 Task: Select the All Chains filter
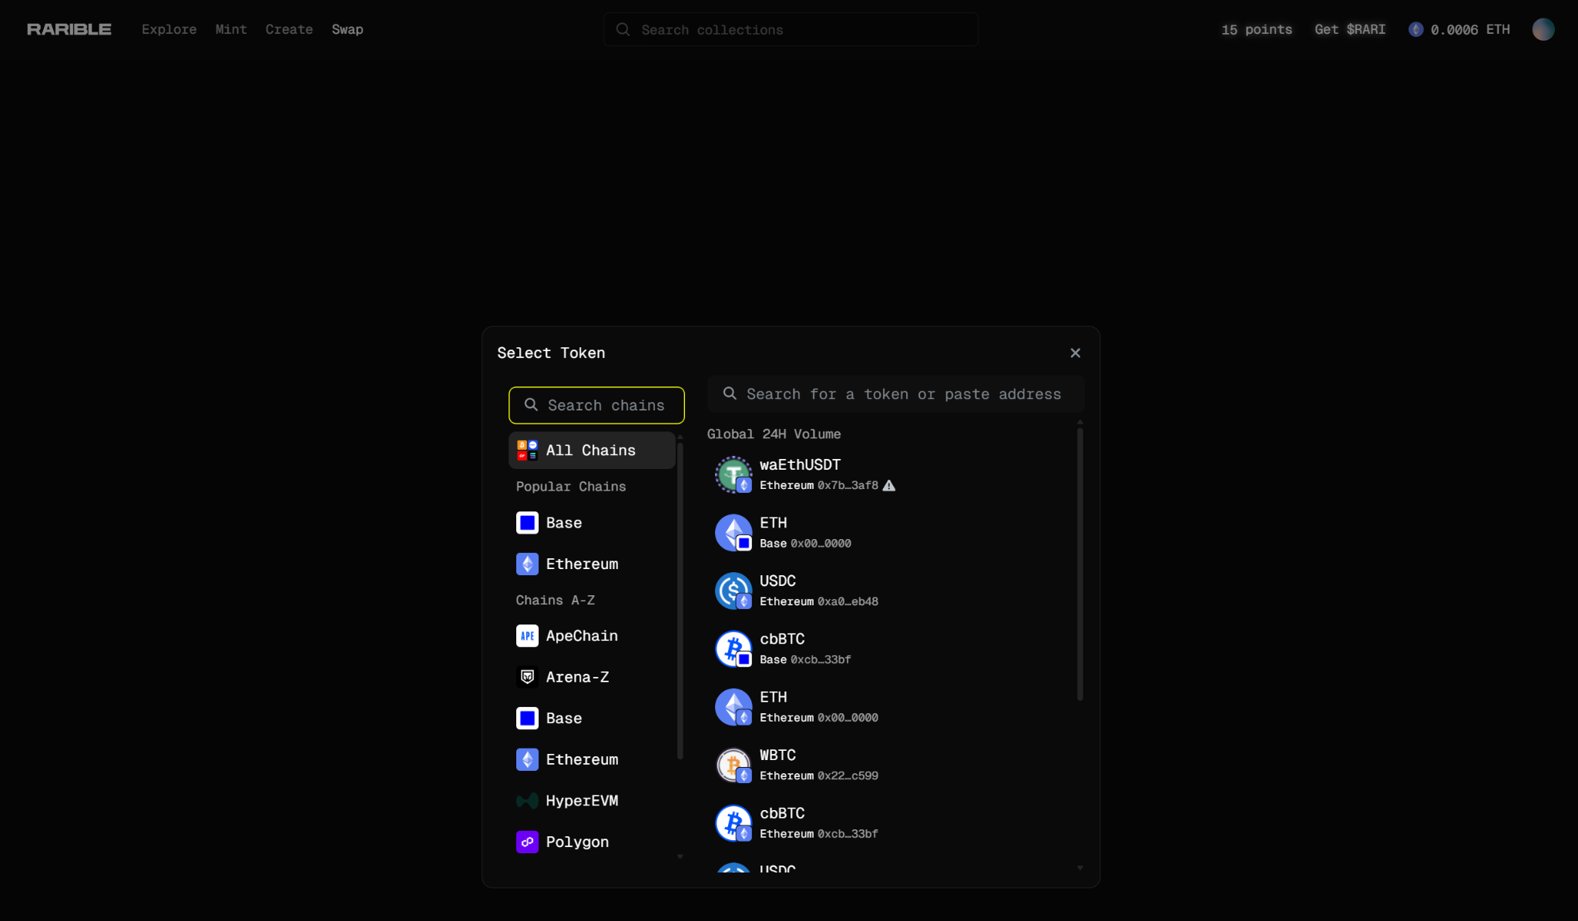(x=591, y=450)
